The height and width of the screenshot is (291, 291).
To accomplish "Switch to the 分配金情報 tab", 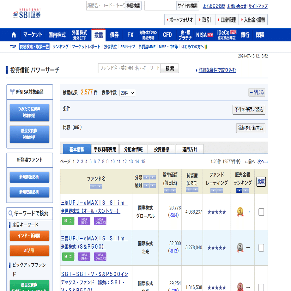I will tap(133, 149).
